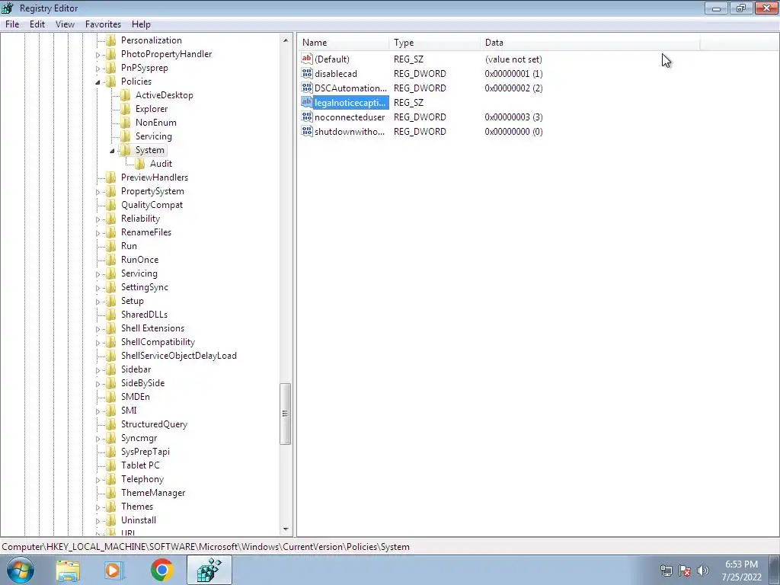Viewport: 780px width, 585px height.
Task: Select the StructuredQuery key
Action: point(154,424)
